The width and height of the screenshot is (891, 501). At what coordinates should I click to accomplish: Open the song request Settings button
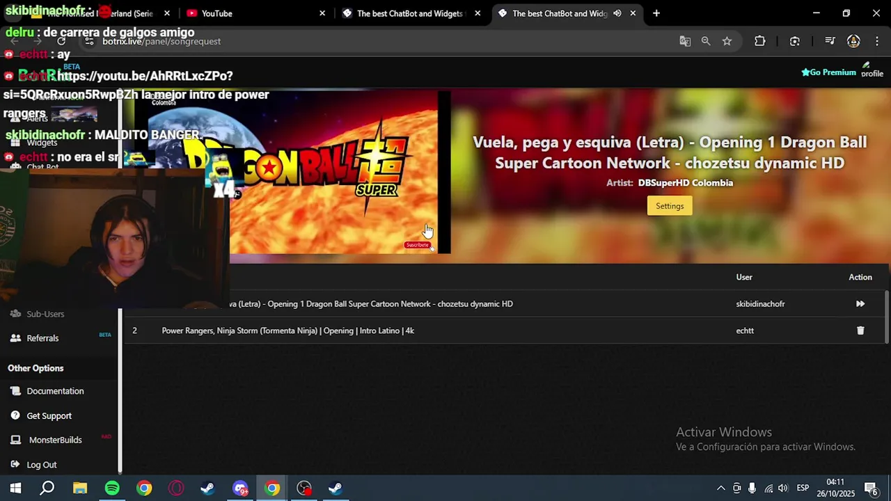[x=670, y=206]
